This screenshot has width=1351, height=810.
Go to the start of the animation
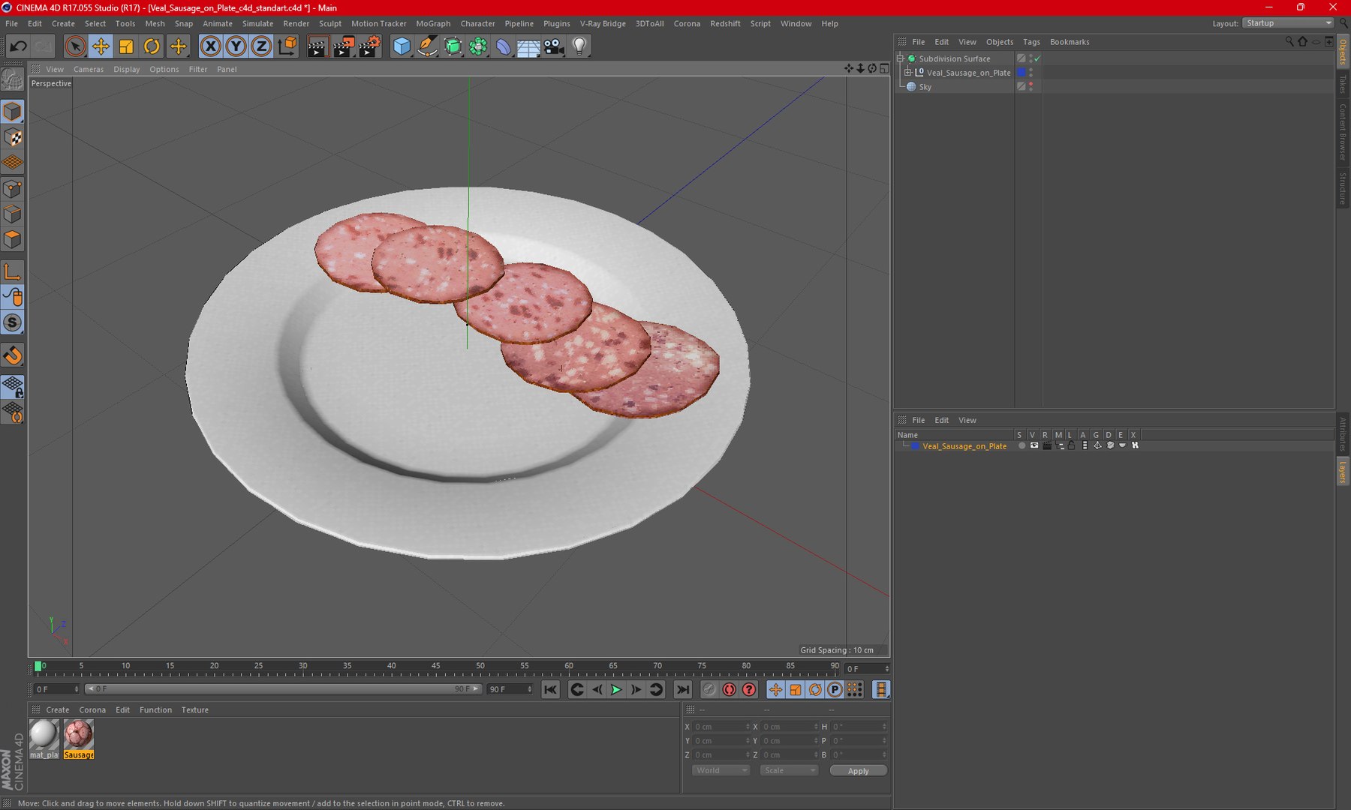[x=550, y=689]
